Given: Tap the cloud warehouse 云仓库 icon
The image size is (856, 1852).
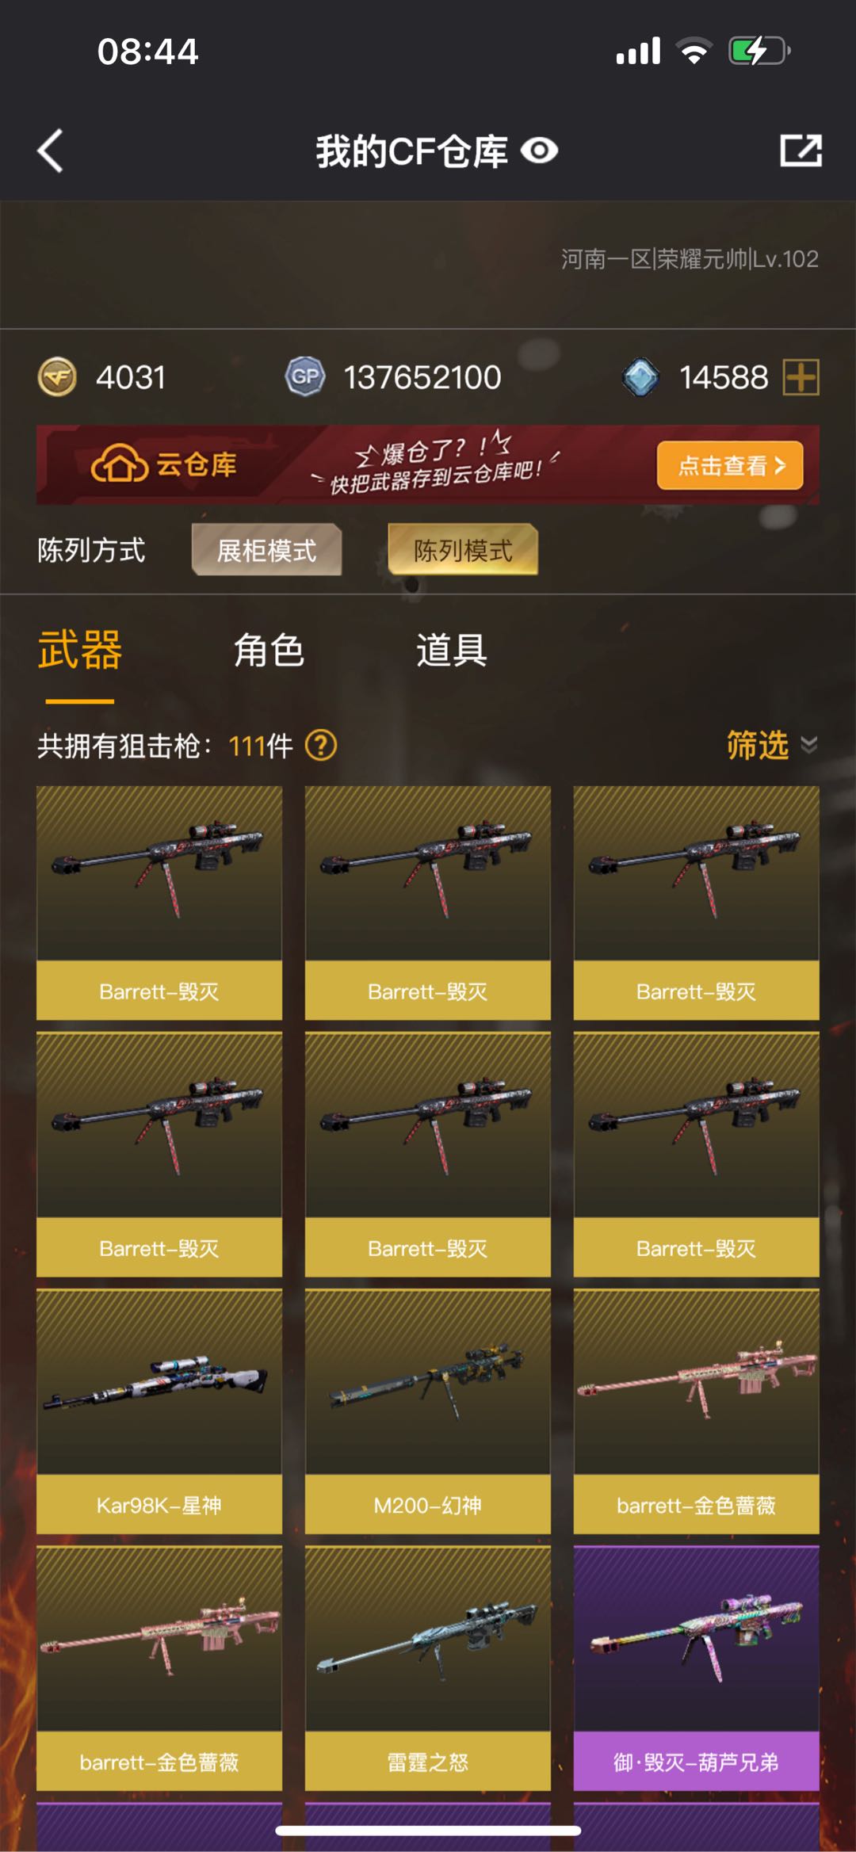Looking at the screenshot, I should (120, 464).
